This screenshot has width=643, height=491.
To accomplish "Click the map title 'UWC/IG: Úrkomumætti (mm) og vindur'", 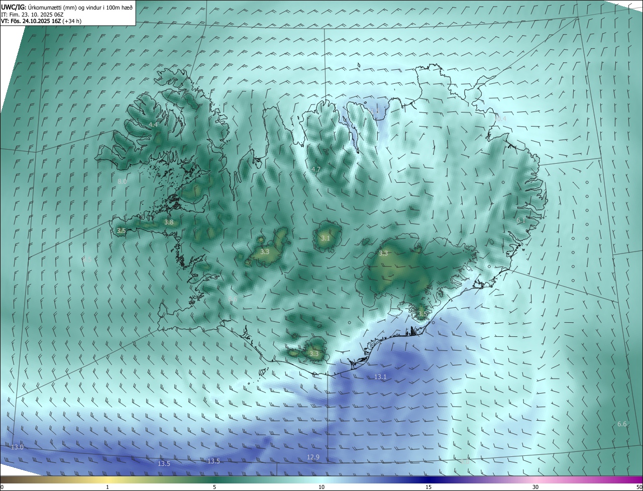I will coord(67,7).
